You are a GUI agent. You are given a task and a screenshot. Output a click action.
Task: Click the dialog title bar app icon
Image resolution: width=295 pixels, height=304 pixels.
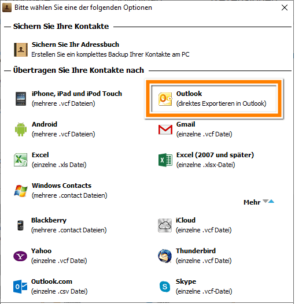pos(7,8)
